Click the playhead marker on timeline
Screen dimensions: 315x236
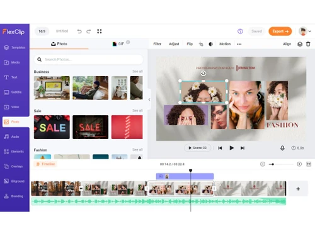tap(190, 171)
